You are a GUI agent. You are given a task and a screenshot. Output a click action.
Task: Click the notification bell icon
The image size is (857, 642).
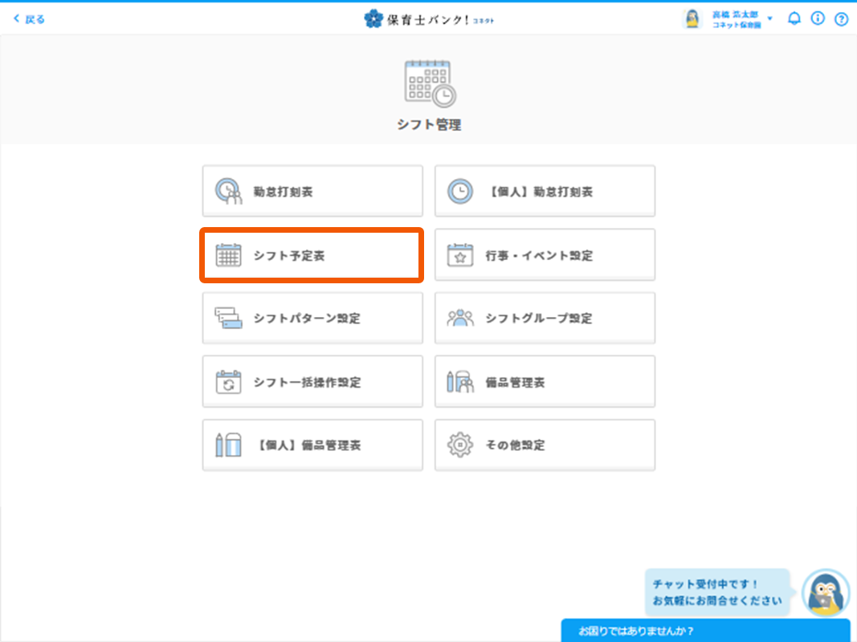point(794,18)
